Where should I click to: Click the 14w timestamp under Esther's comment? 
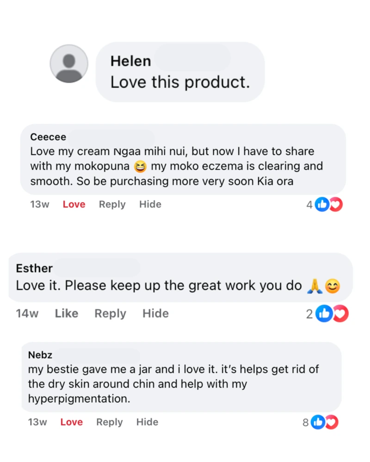[x=27, y=313]
